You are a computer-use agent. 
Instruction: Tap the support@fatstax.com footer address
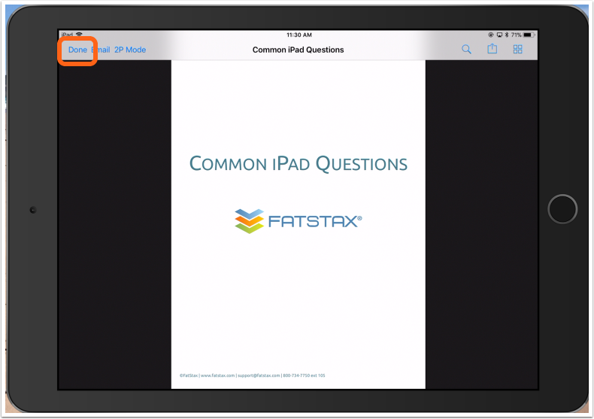pyautogui.click(x=259, y=375)
